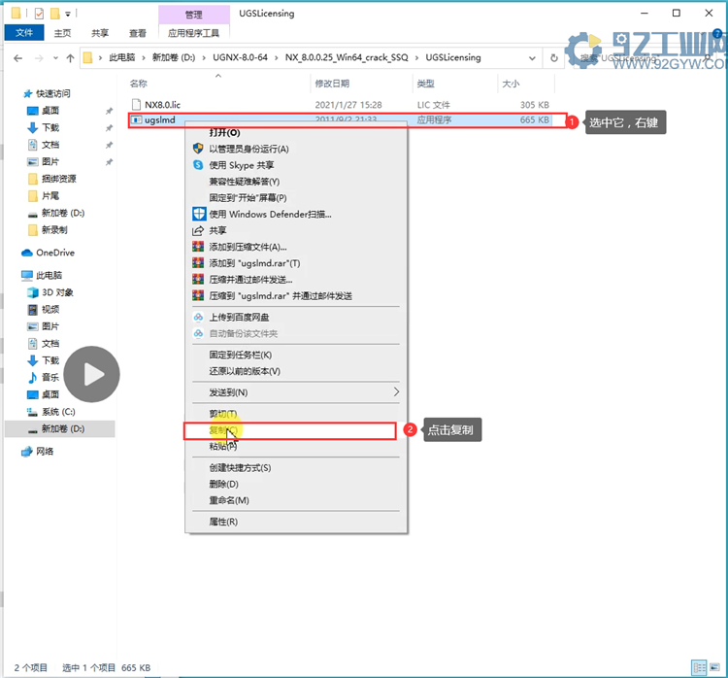The image size is (728, 678).
Task: Choose 添加到压缩文件(A)...
Action: point(296,247)
